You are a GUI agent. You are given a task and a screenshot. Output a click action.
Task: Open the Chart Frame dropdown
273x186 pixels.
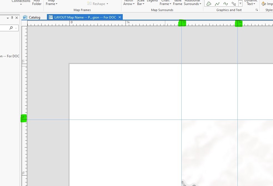click(x=166, y=3)
